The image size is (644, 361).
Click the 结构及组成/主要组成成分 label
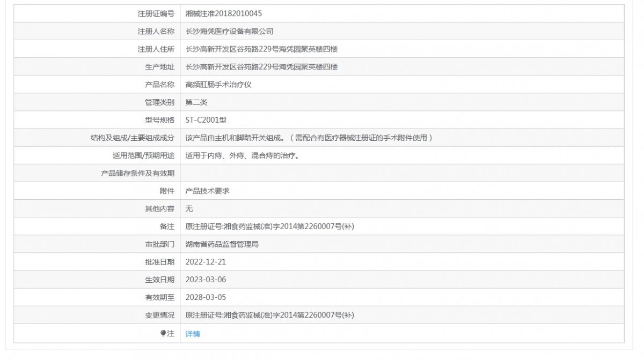[x=133, y=138]
